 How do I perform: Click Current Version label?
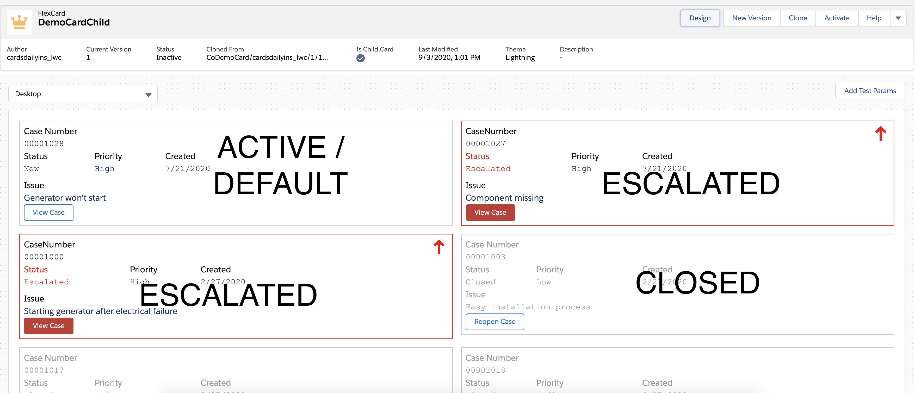click(x=109, y=49)
